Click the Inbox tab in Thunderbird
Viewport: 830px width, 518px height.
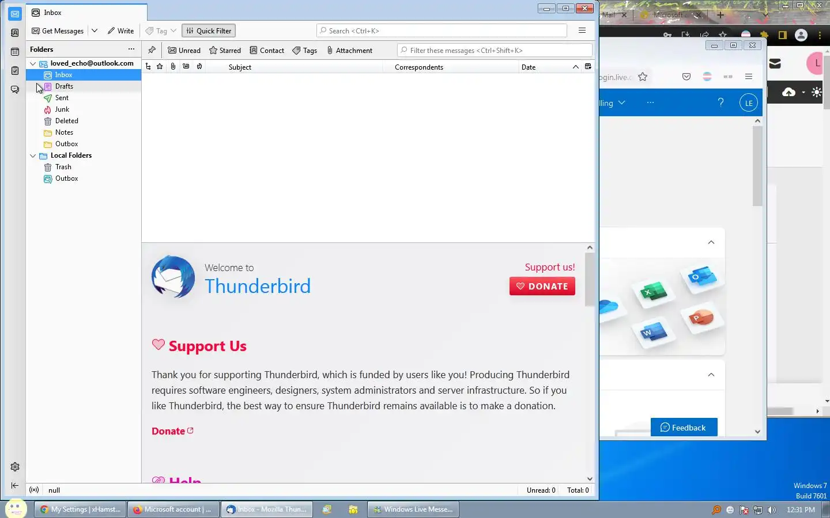(86, 13)
